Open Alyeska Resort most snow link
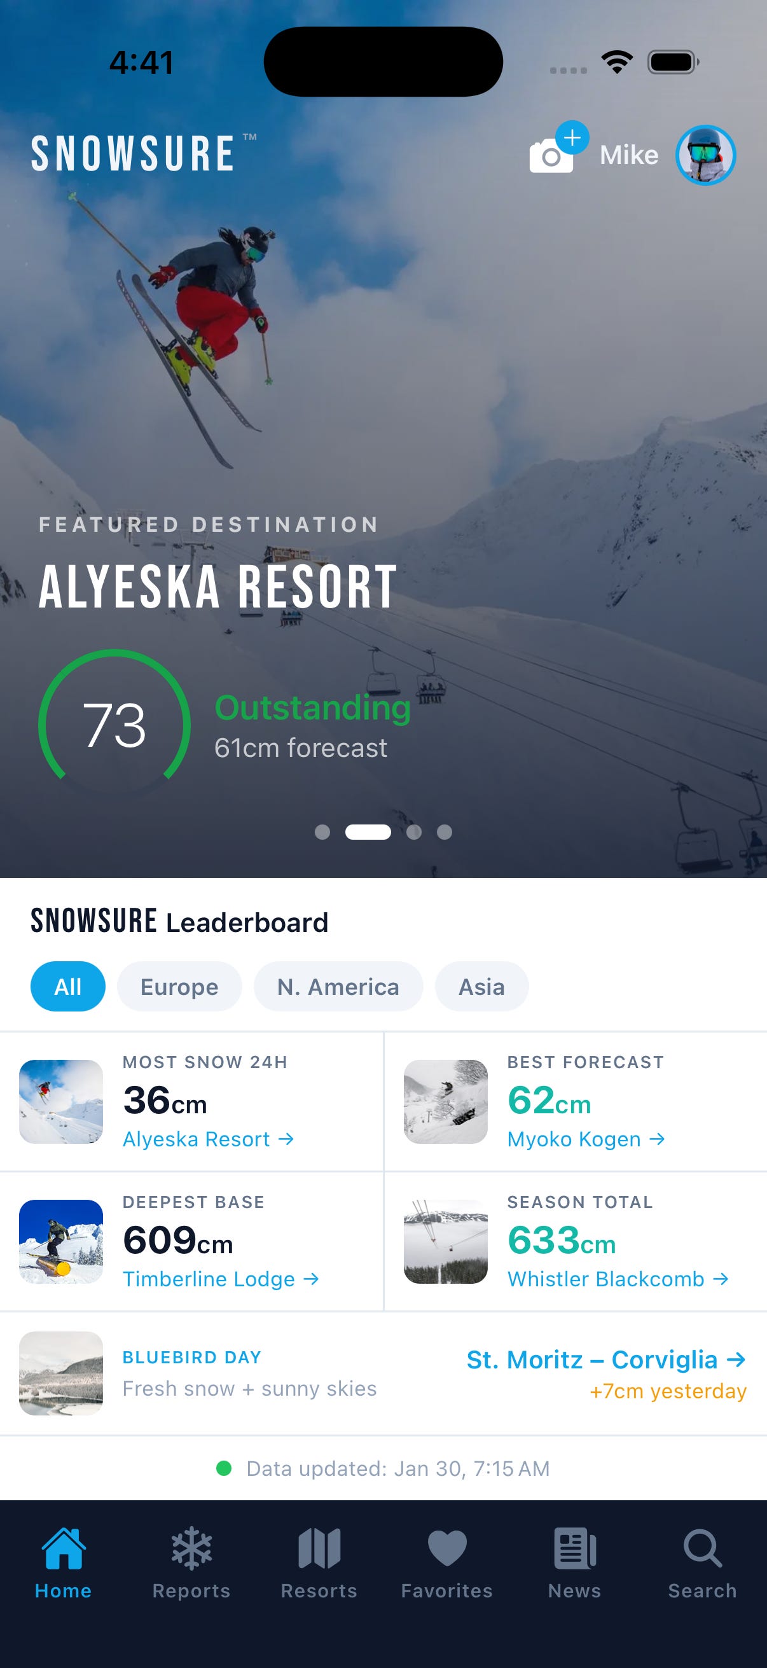Image resolution: width=767 pixels, height=1668 pixels. [x=209, y=1139]
